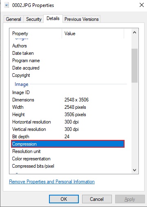Select the Copyright property row
147x207 pixels.
68,75
